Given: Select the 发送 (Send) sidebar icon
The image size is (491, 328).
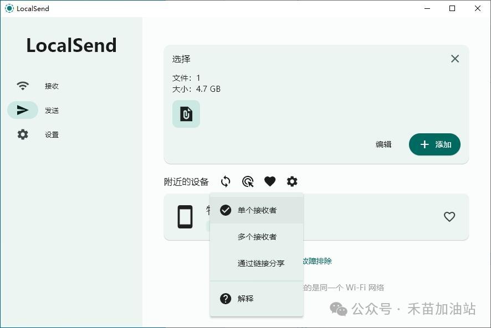Looking at the screenshot, I should tap(23, 110).
